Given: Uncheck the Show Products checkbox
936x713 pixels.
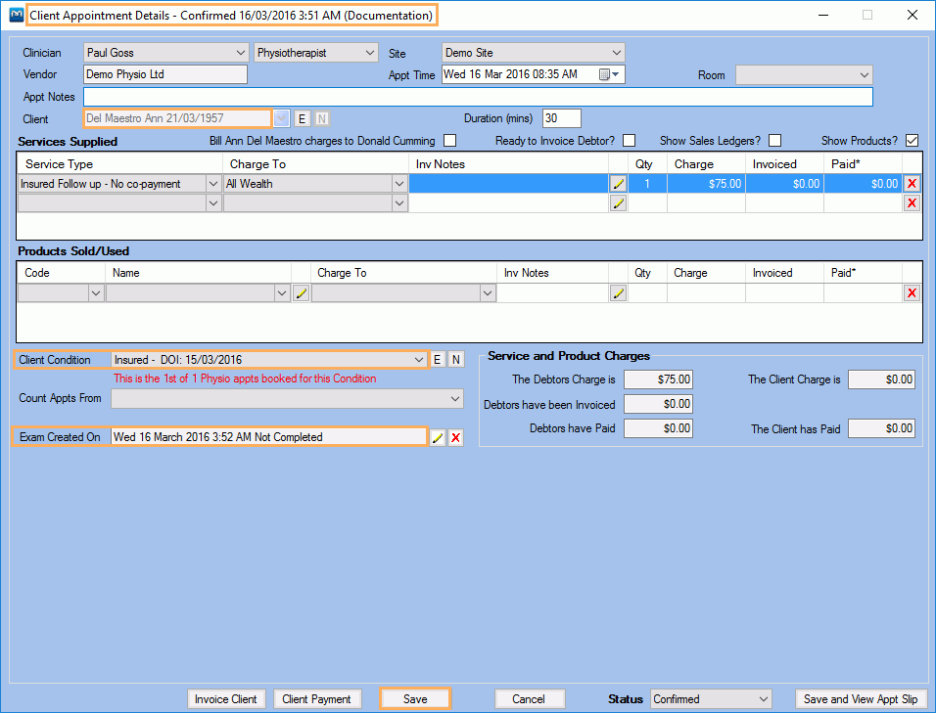Looking at the screenshot, I should tap(912, 141).
